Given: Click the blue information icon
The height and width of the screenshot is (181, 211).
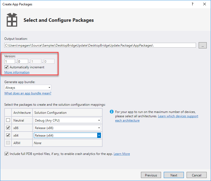Looking at the screenshot, I should pyautogui.click(x=112, y=112).
